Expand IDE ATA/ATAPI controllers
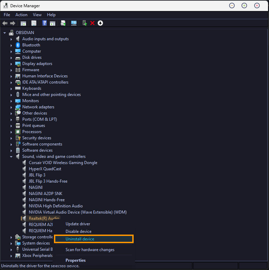 [11, 83]
